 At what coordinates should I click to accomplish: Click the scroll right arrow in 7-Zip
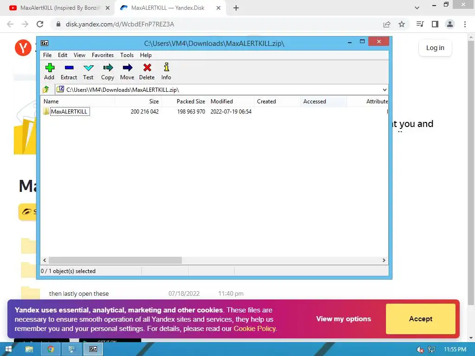click(384, 261)
